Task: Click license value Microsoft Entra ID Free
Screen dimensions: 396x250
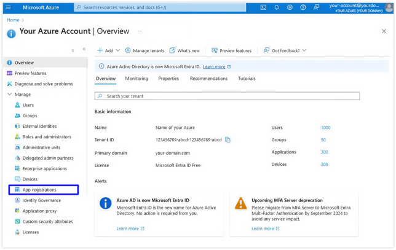Action: [178, 165]
